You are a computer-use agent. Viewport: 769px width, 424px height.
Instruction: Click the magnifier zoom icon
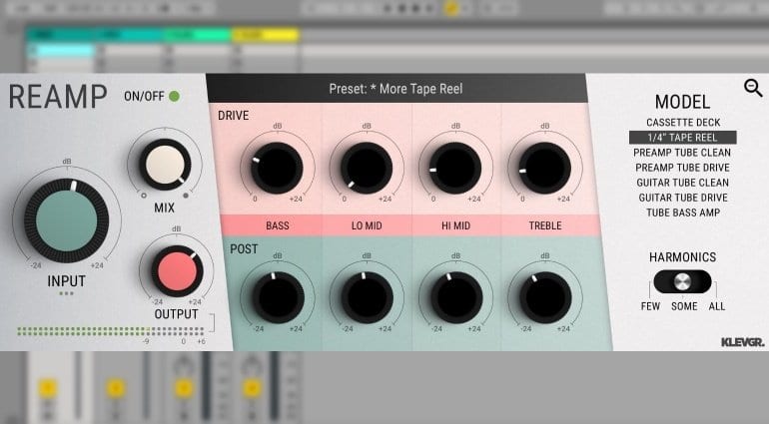click(x=753, y=88)
